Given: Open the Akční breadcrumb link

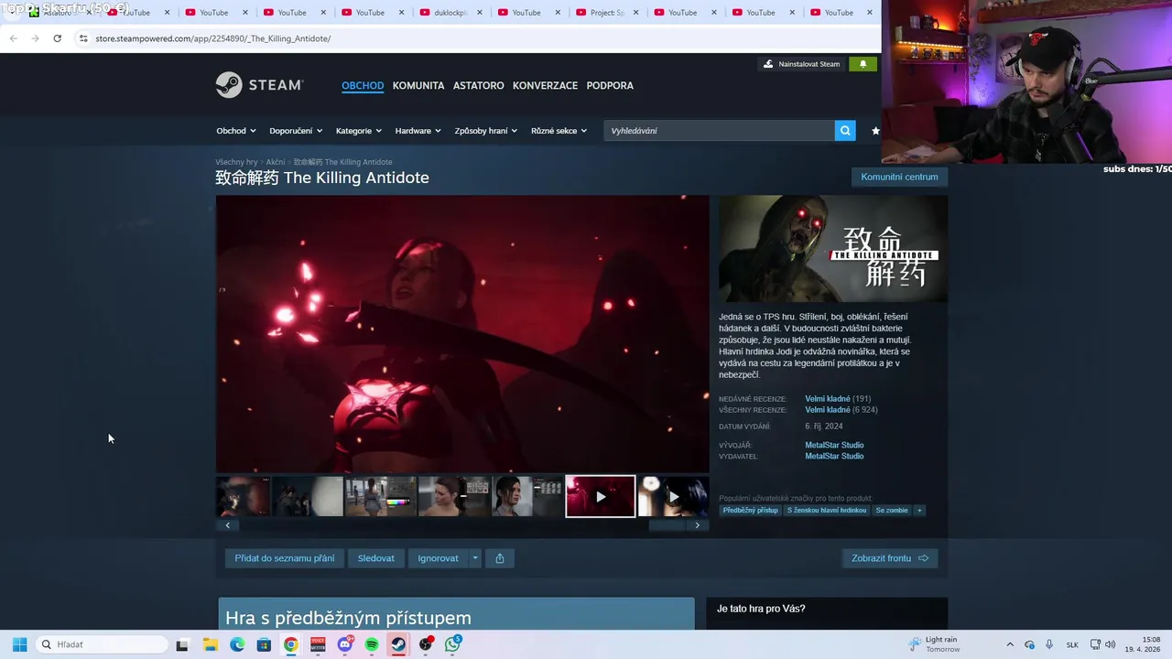Looking at the screenshot, I should (276, 162).
